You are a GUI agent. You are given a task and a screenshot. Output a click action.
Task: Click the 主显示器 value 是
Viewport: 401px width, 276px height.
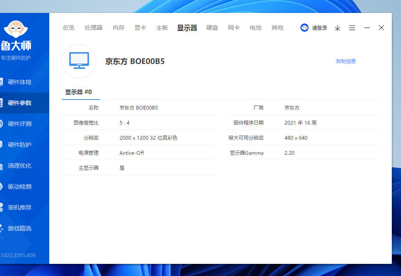coord(122,168)
